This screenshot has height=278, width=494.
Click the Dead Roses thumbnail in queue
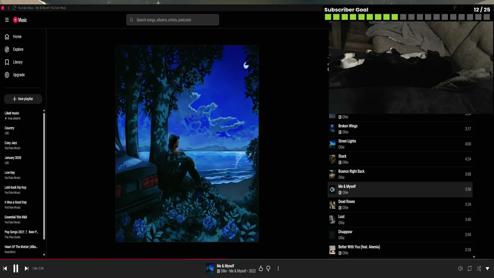332,205
